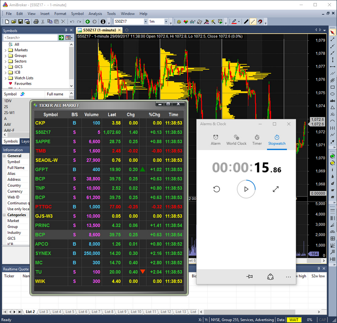
Task: Select the horizontal line drawing tool
Action: (332, 67)
